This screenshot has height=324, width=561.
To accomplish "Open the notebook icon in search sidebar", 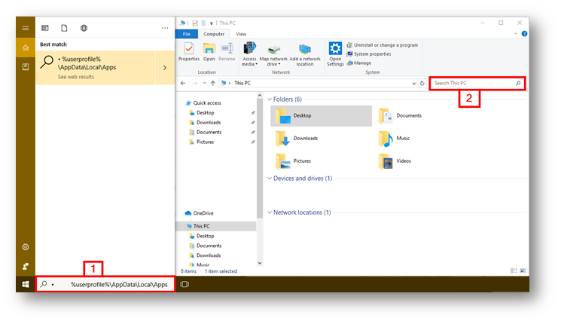I will [x=26, y=67].
